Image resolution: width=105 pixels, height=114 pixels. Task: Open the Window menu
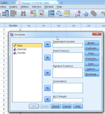point(49,7)
